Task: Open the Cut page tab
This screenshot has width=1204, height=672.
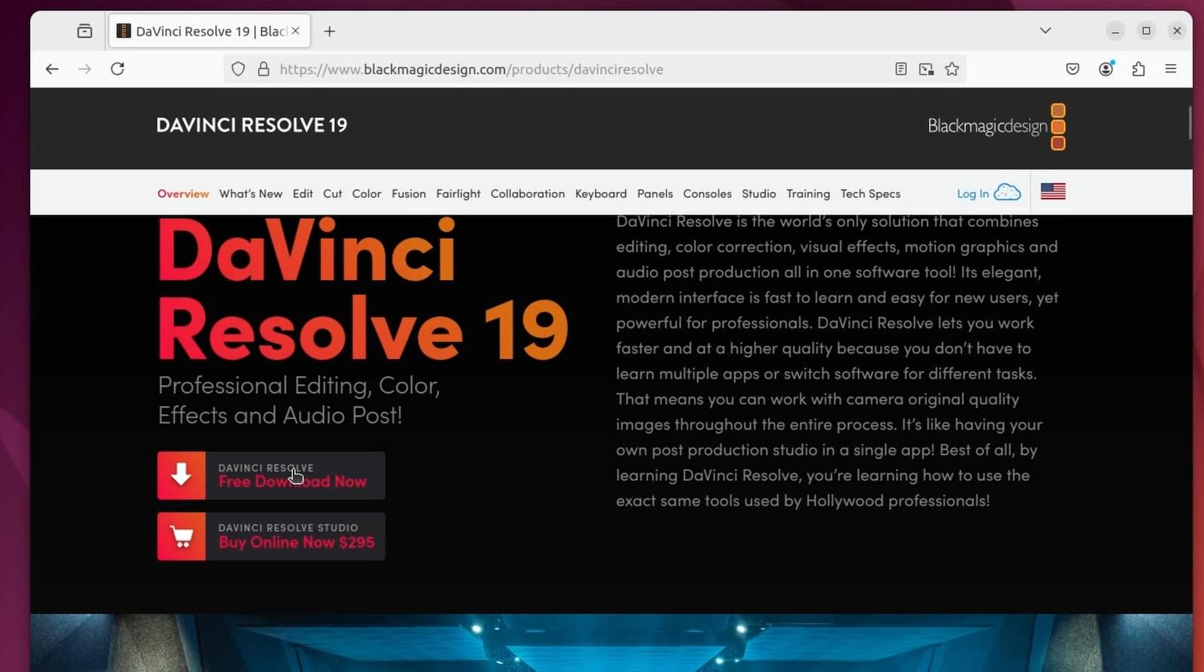Action: pyautogui.click(x=332, y=194)
